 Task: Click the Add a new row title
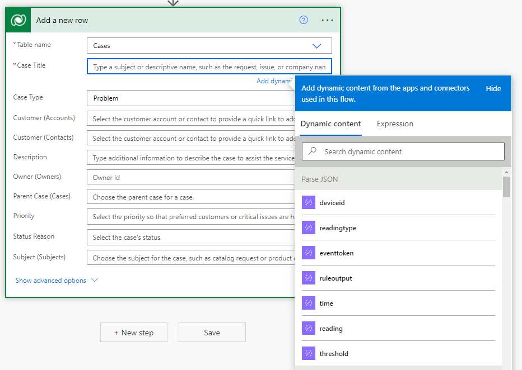click(62, 20)
